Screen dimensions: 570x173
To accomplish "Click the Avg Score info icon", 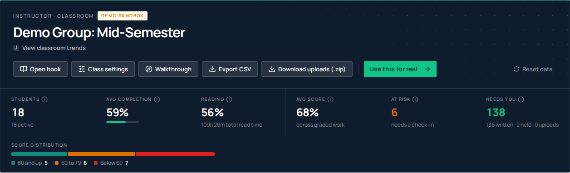I will pyautogui.click(x=330, y=99).
